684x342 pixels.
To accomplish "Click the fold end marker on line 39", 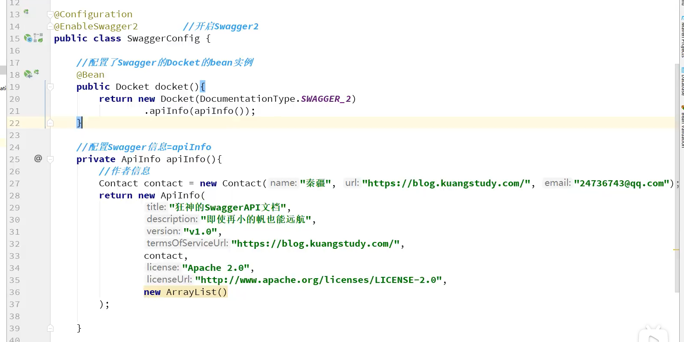I will [x=50, y=328].
